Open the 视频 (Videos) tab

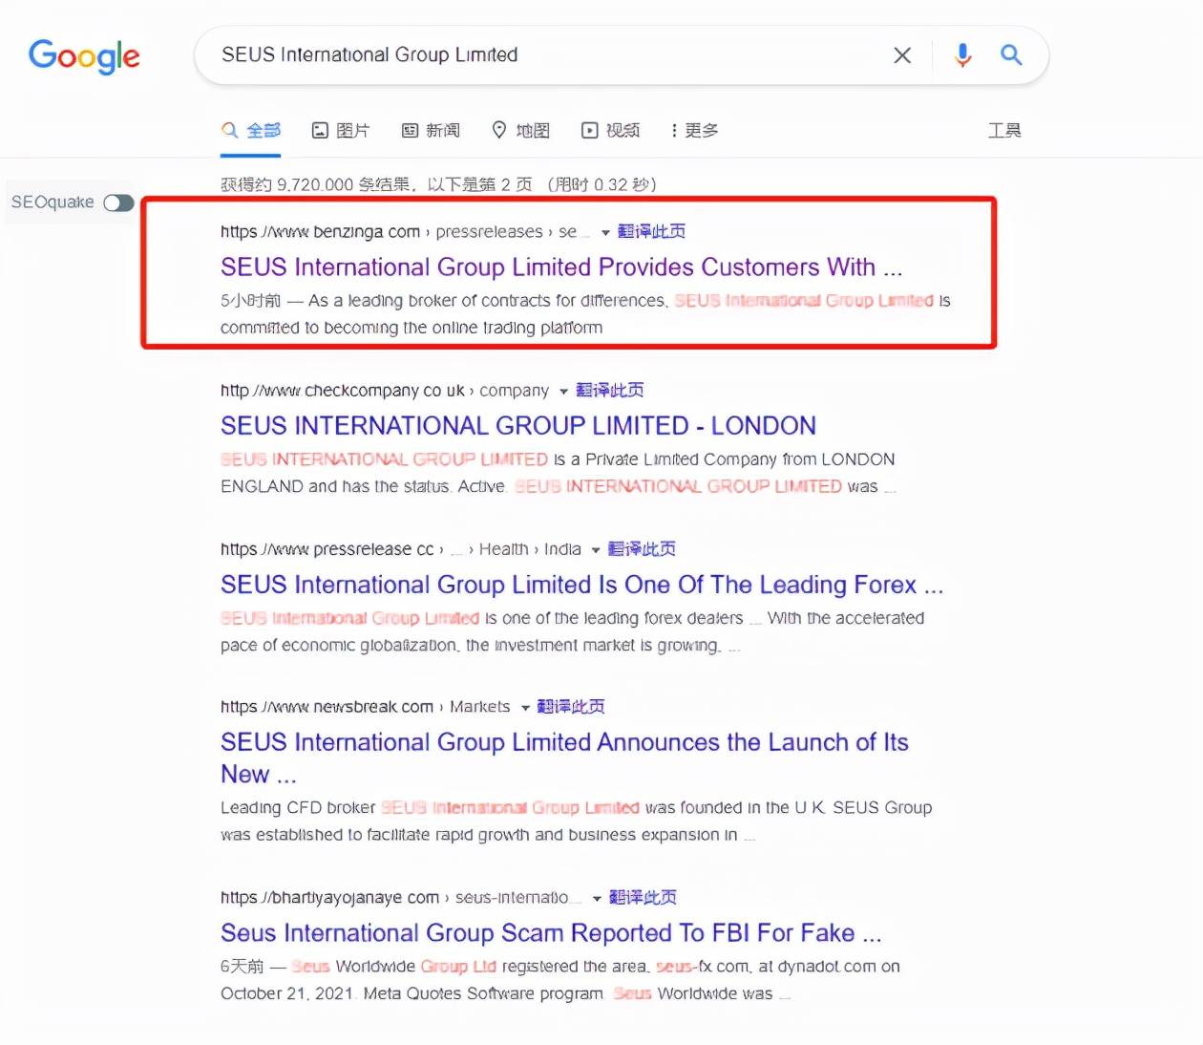coord(611,131)
